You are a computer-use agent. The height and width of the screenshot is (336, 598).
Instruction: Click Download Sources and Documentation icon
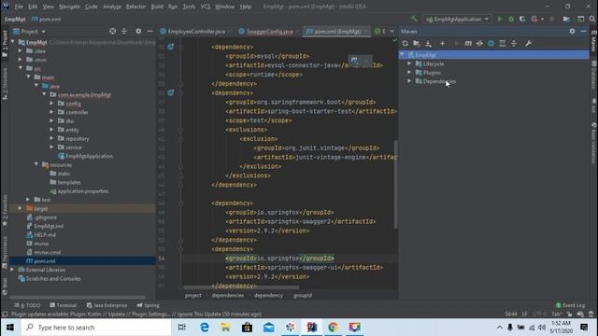tap(428, 44)
